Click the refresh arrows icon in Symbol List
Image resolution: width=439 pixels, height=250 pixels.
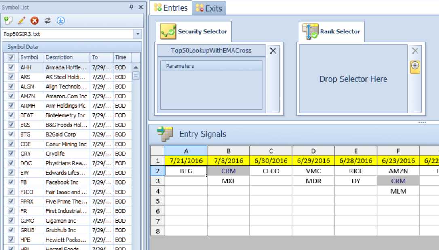48,21
